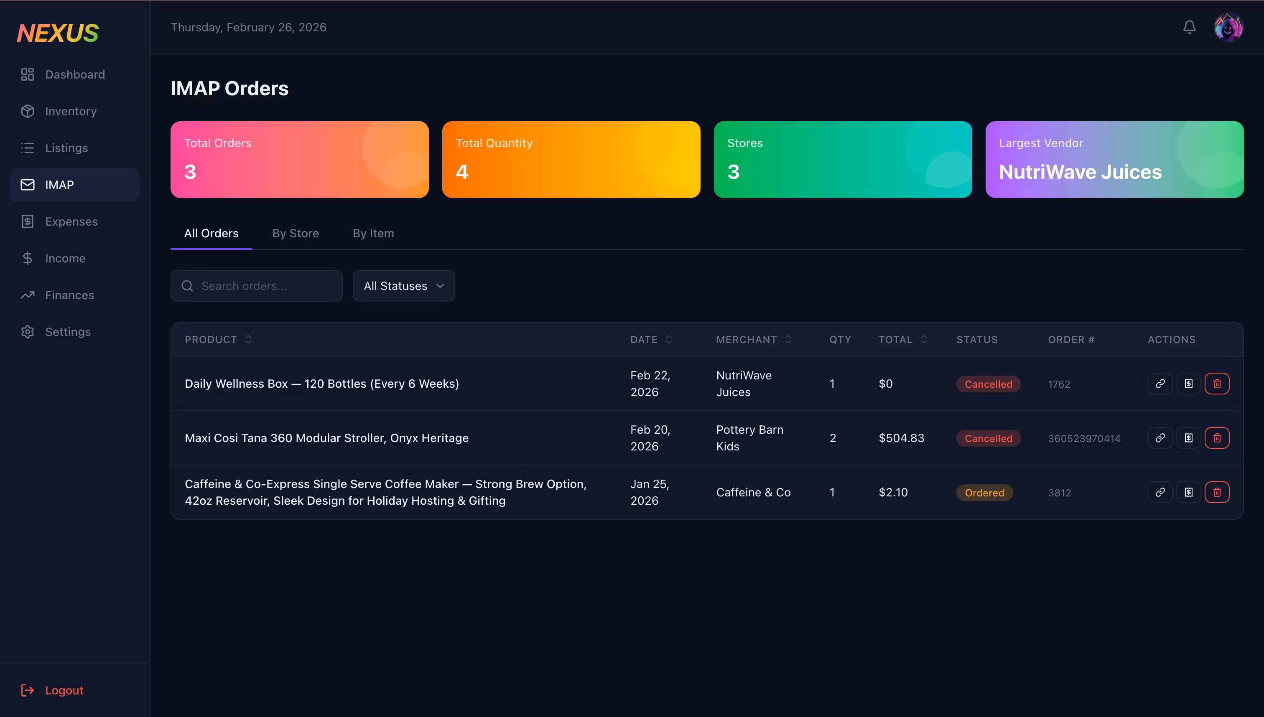Switch to the By Item tab
The height and width of the screenshot is (717, 1264).
click(373, 234)
